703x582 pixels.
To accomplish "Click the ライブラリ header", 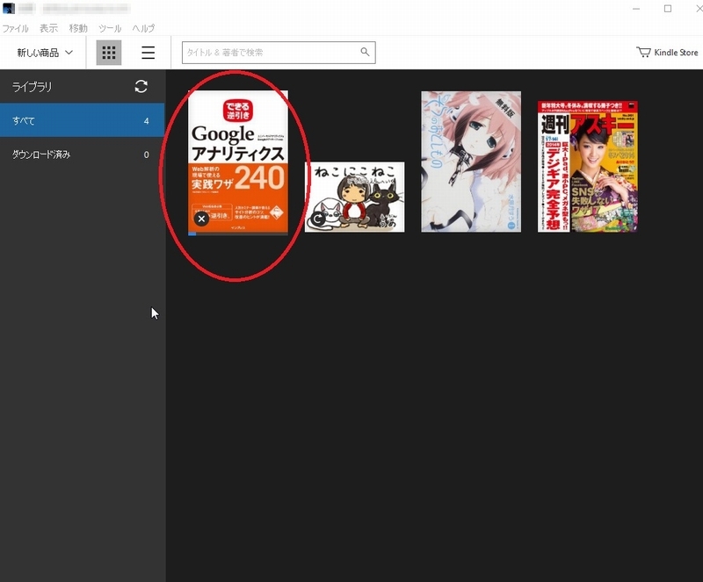I will pyautogui.click(x=32, y=87).
